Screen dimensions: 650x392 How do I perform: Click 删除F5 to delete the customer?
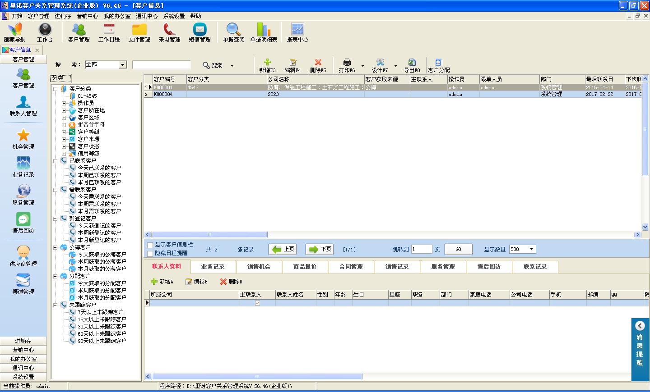click(x=318, y=66)
